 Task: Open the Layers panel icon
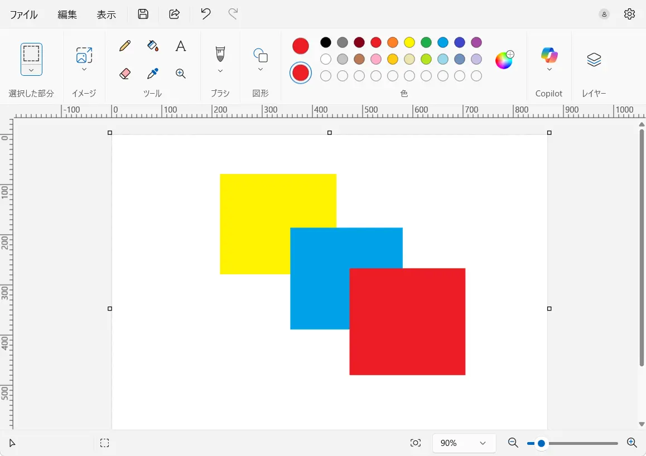click(x=594, y=60)
